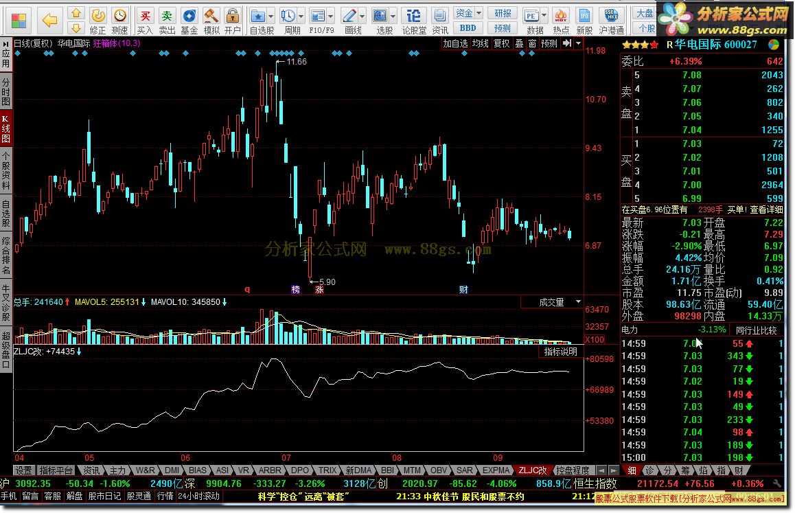Toggle the 预测 forecast button on chart bar
795x513 pixels.
[x=549, y=44]
